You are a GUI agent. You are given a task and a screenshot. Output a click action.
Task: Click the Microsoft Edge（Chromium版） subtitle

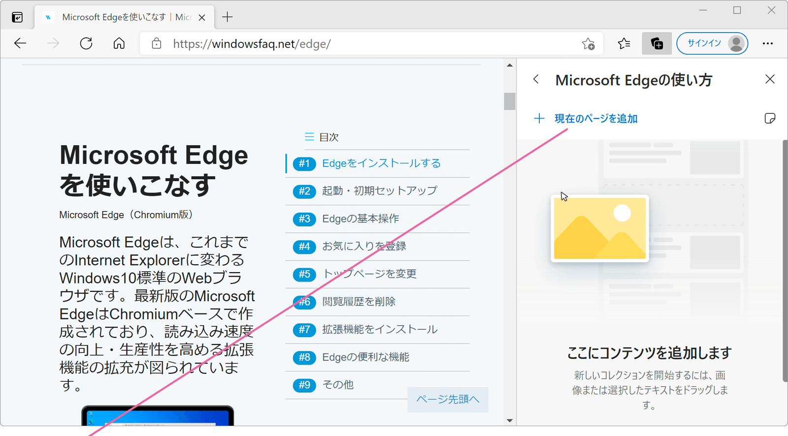128,215
